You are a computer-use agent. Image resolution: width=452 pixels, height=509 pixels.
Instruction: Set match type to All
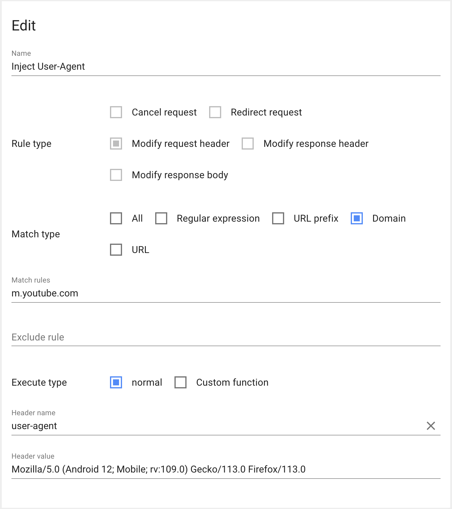pyautogui.click(x=116, y=218)
